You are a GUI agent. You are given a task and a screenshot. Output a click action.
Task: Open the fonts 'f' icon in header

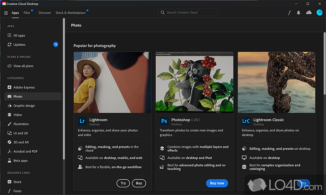pos(289,13)
